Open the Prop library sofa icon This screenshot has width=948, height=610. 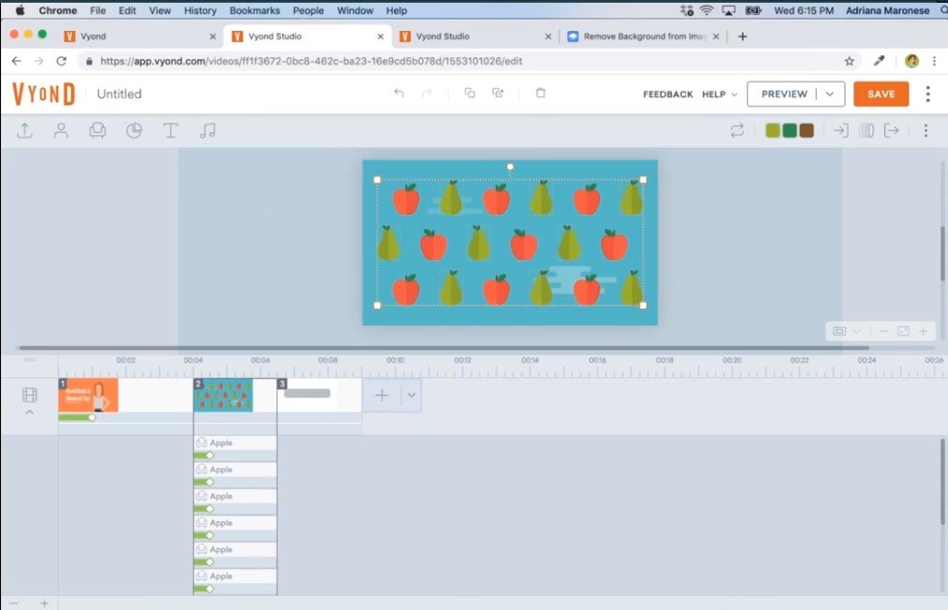(97, 131)
